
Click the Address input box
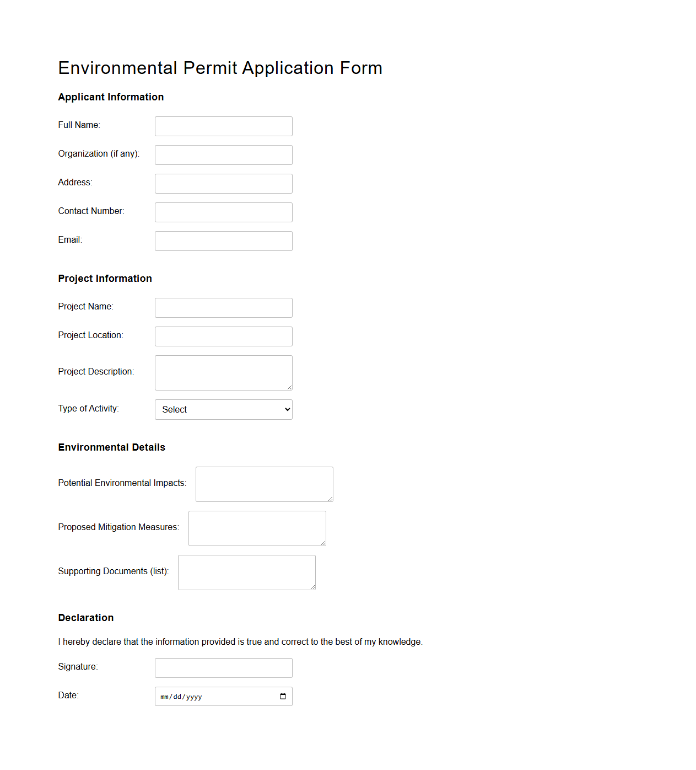[223, 183]
